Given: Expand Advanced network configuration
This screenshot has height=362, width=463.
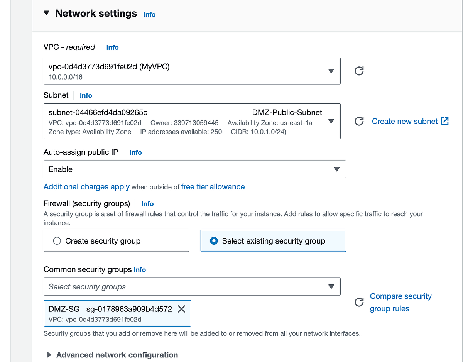Looking at the screenshot, I should click(49, 355).
